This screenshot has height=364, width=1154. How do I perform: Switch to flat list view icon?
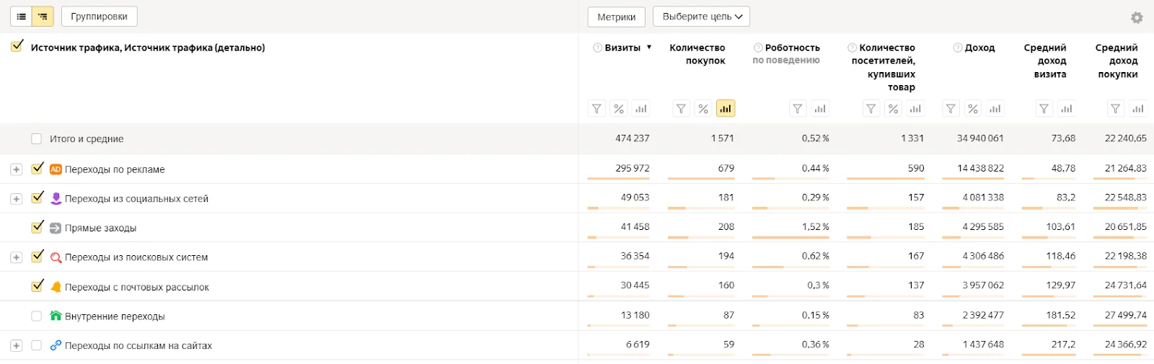[22, 17]
